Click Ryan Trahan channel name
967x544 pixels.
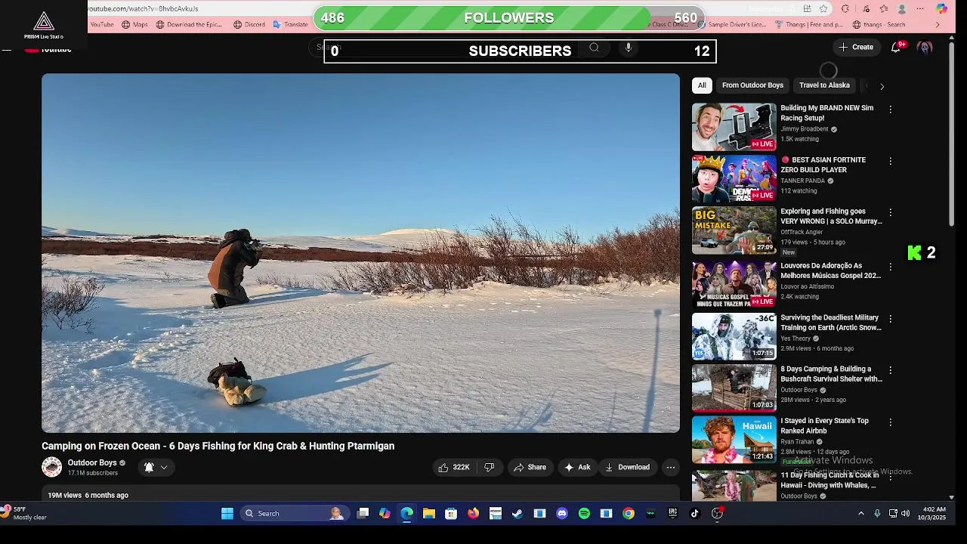(797, 441)
